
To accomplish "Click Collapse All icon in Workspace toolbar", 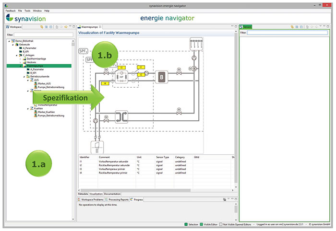I will [51, 27].
